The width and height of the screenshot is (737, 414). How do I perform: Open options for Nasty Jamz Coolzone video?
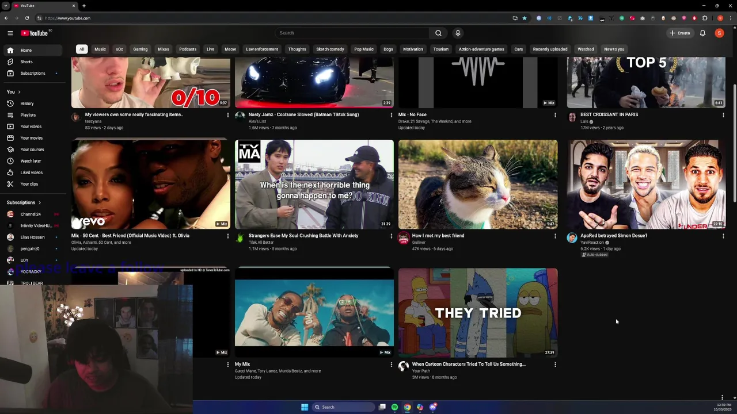[392, 115]
